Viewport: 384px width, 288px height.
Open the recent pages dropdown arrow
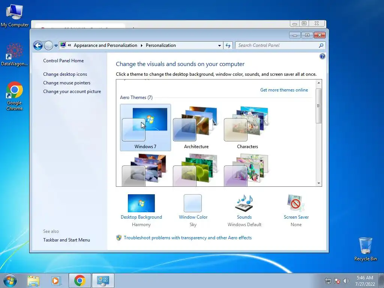56,45
